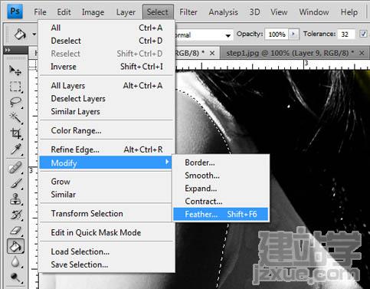This screenshot has width=370, height=289.
Task: Open the 3D menu
Action: click(x=254, y=12)
